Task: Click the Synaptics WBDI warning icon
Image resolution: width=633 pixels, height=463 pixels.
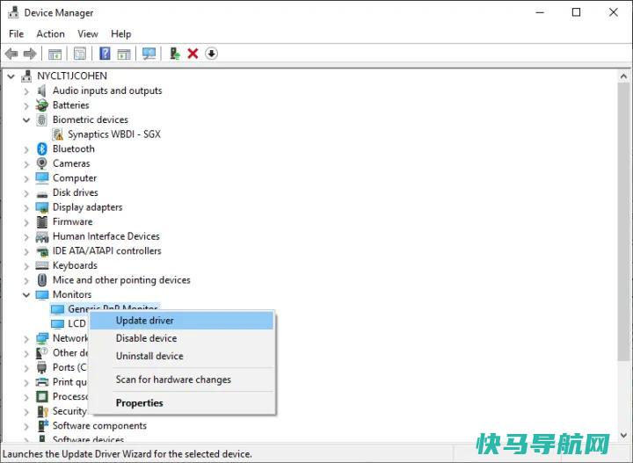Action: (58, 134)
